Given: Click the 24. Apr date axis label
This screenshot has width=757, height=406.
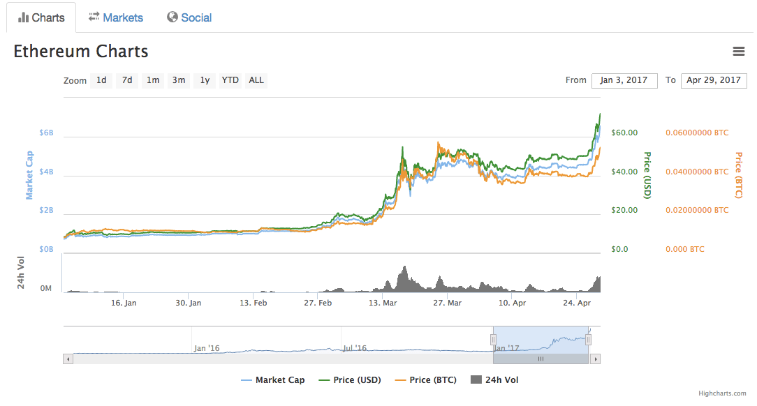Looking at the screenshot, I should point(577,303).
